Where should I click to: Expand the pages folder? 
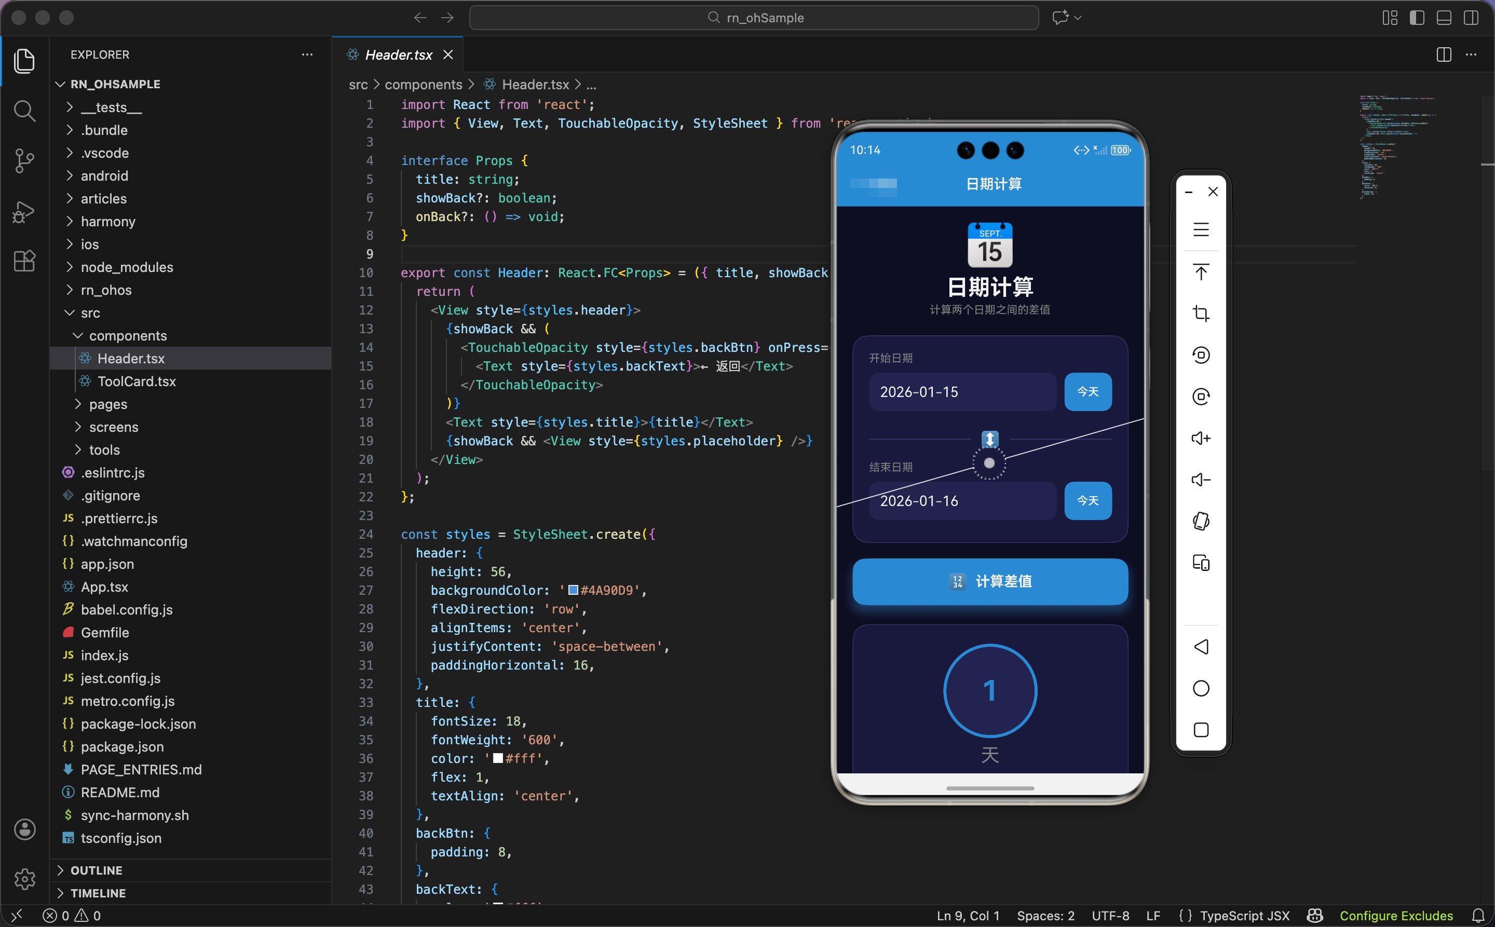(108, 404)
